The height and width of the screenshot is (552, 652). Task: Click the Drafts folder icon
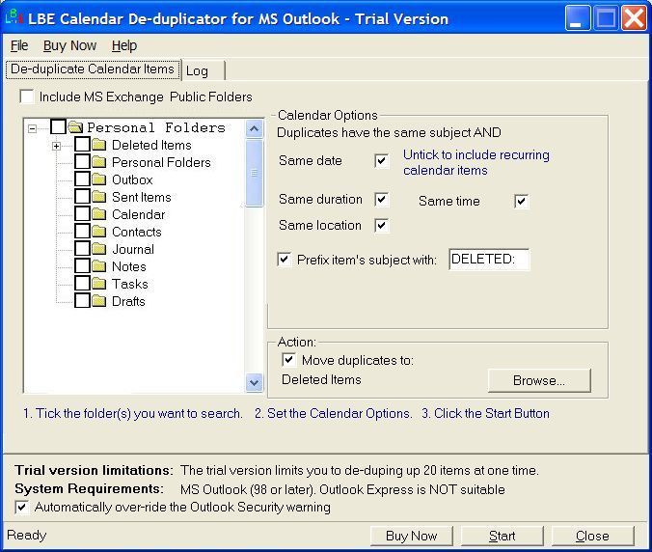[x=99, y=301]
